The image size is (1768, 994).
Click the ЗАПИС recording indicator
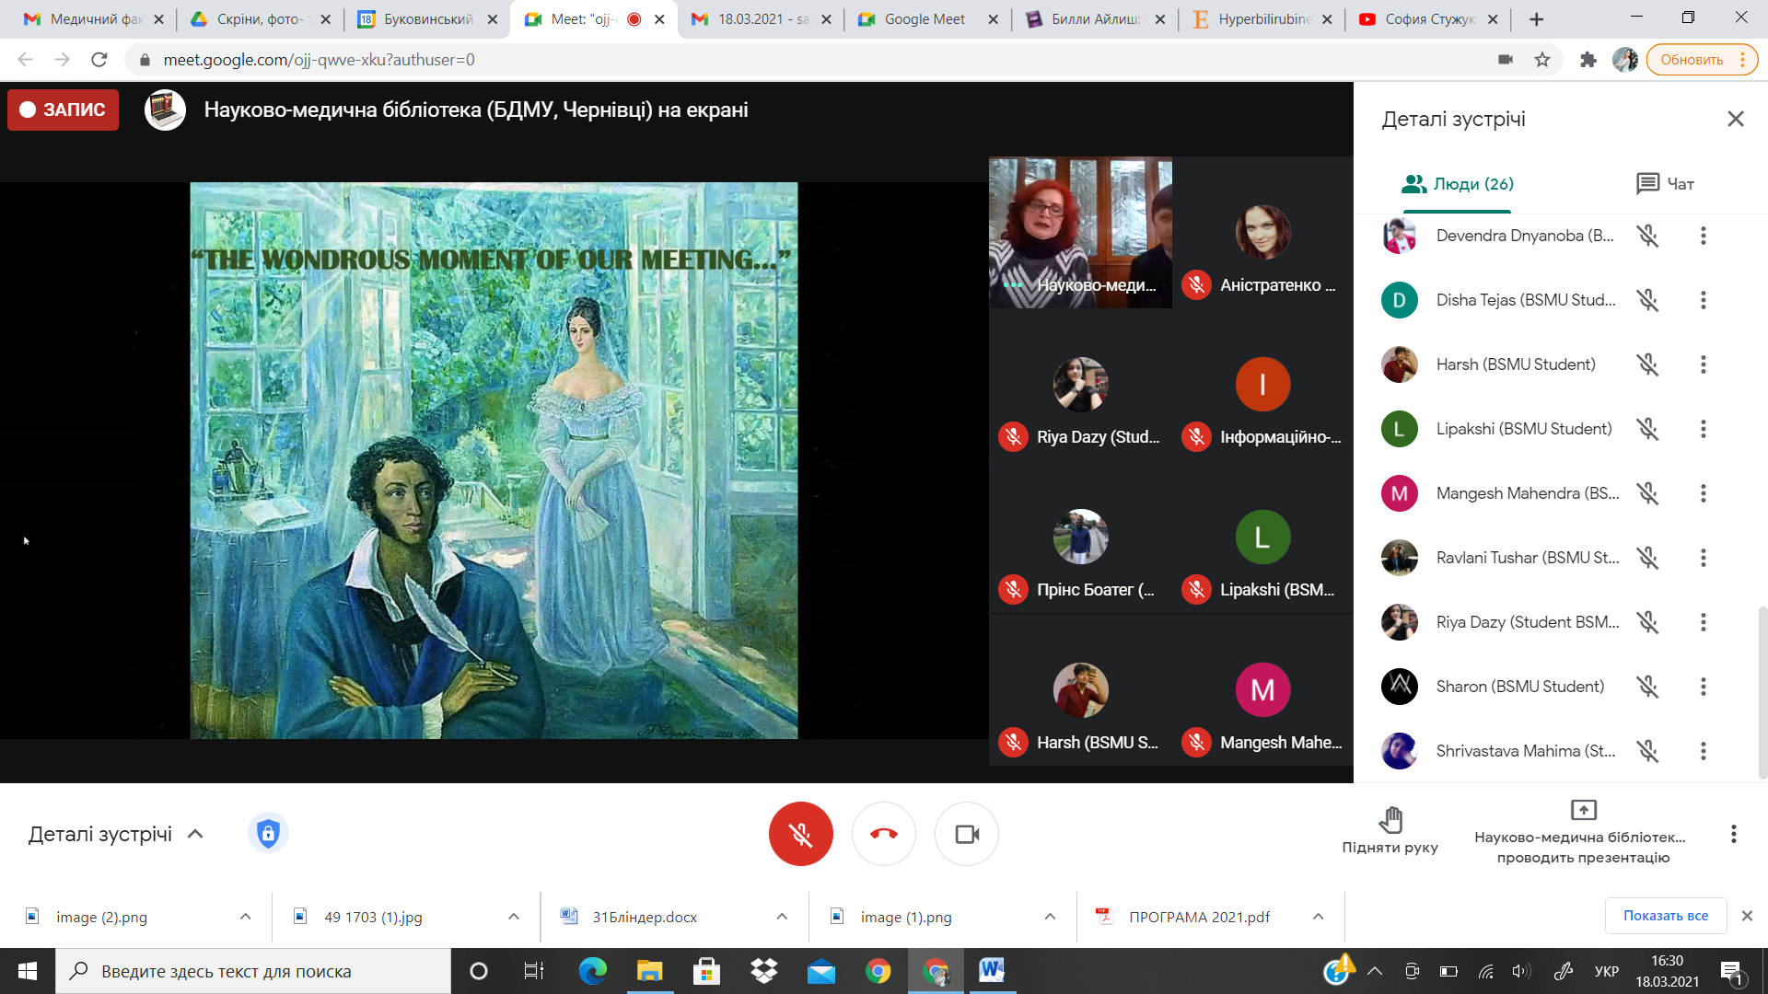[x=63, y=110]
